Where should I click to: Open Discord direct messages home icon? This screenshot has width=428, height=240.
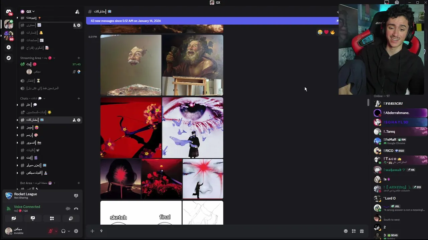click(9, 12)
